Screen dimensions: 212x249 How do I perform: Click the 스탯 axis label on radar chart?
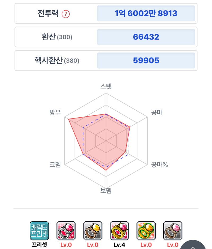[106, 86]
